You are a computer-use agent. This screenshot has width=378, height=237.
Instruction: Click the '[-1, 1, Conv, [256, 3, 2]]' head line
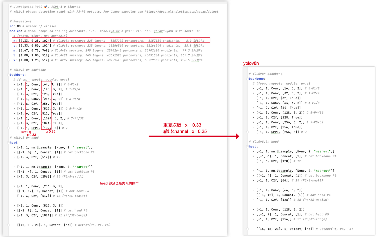pyautogui.click(x=39, y=186)
